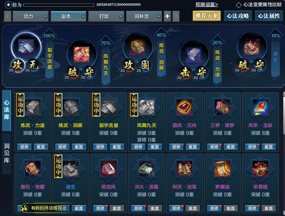Show next tabs with right arrow
This screenshot has width=285, height=216.
[176, 16]
